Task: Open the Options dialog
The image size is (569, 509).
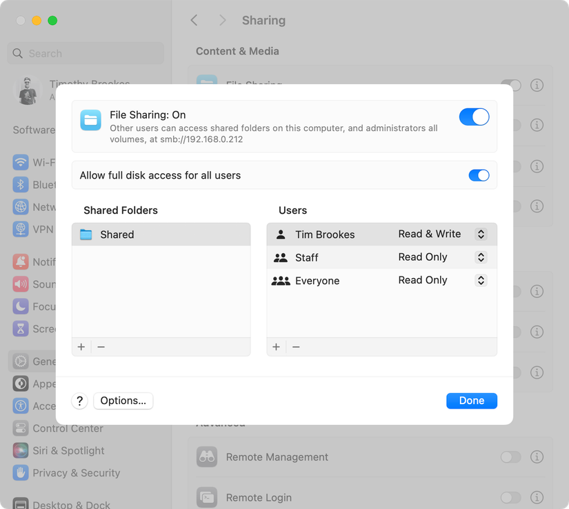Action: tap(123, 401)
